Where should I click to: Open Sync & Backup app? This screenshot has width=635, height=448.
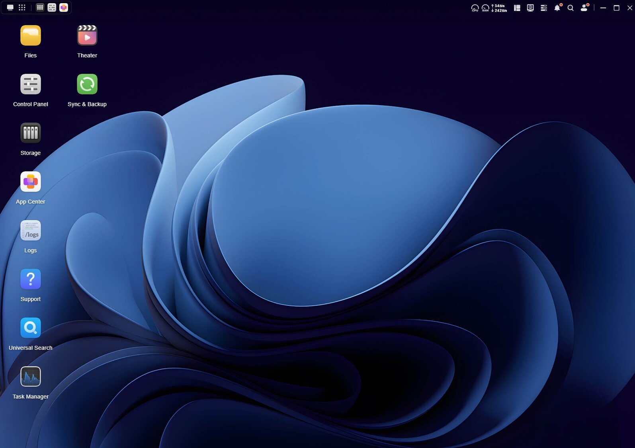[x=87, y=84]
